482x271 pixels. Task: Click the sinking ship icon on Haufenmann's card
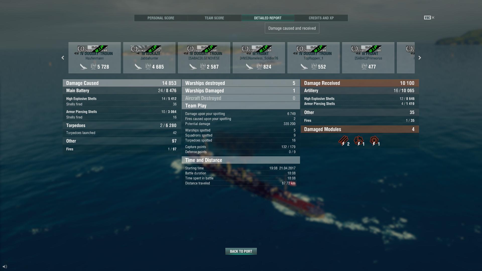coord(84,66)
